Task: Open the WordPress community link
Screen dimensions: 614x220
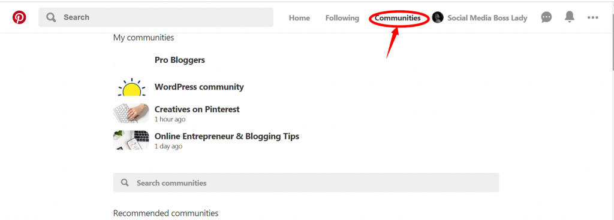Action: point(199,87)
